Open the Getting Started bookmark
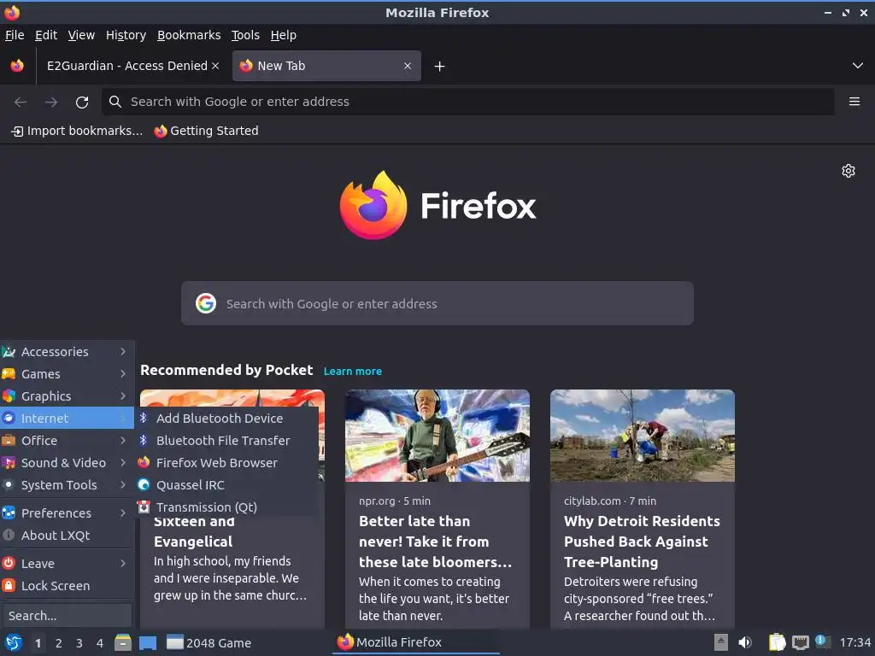This screenshot has height=656, width=875. point(207,131)
